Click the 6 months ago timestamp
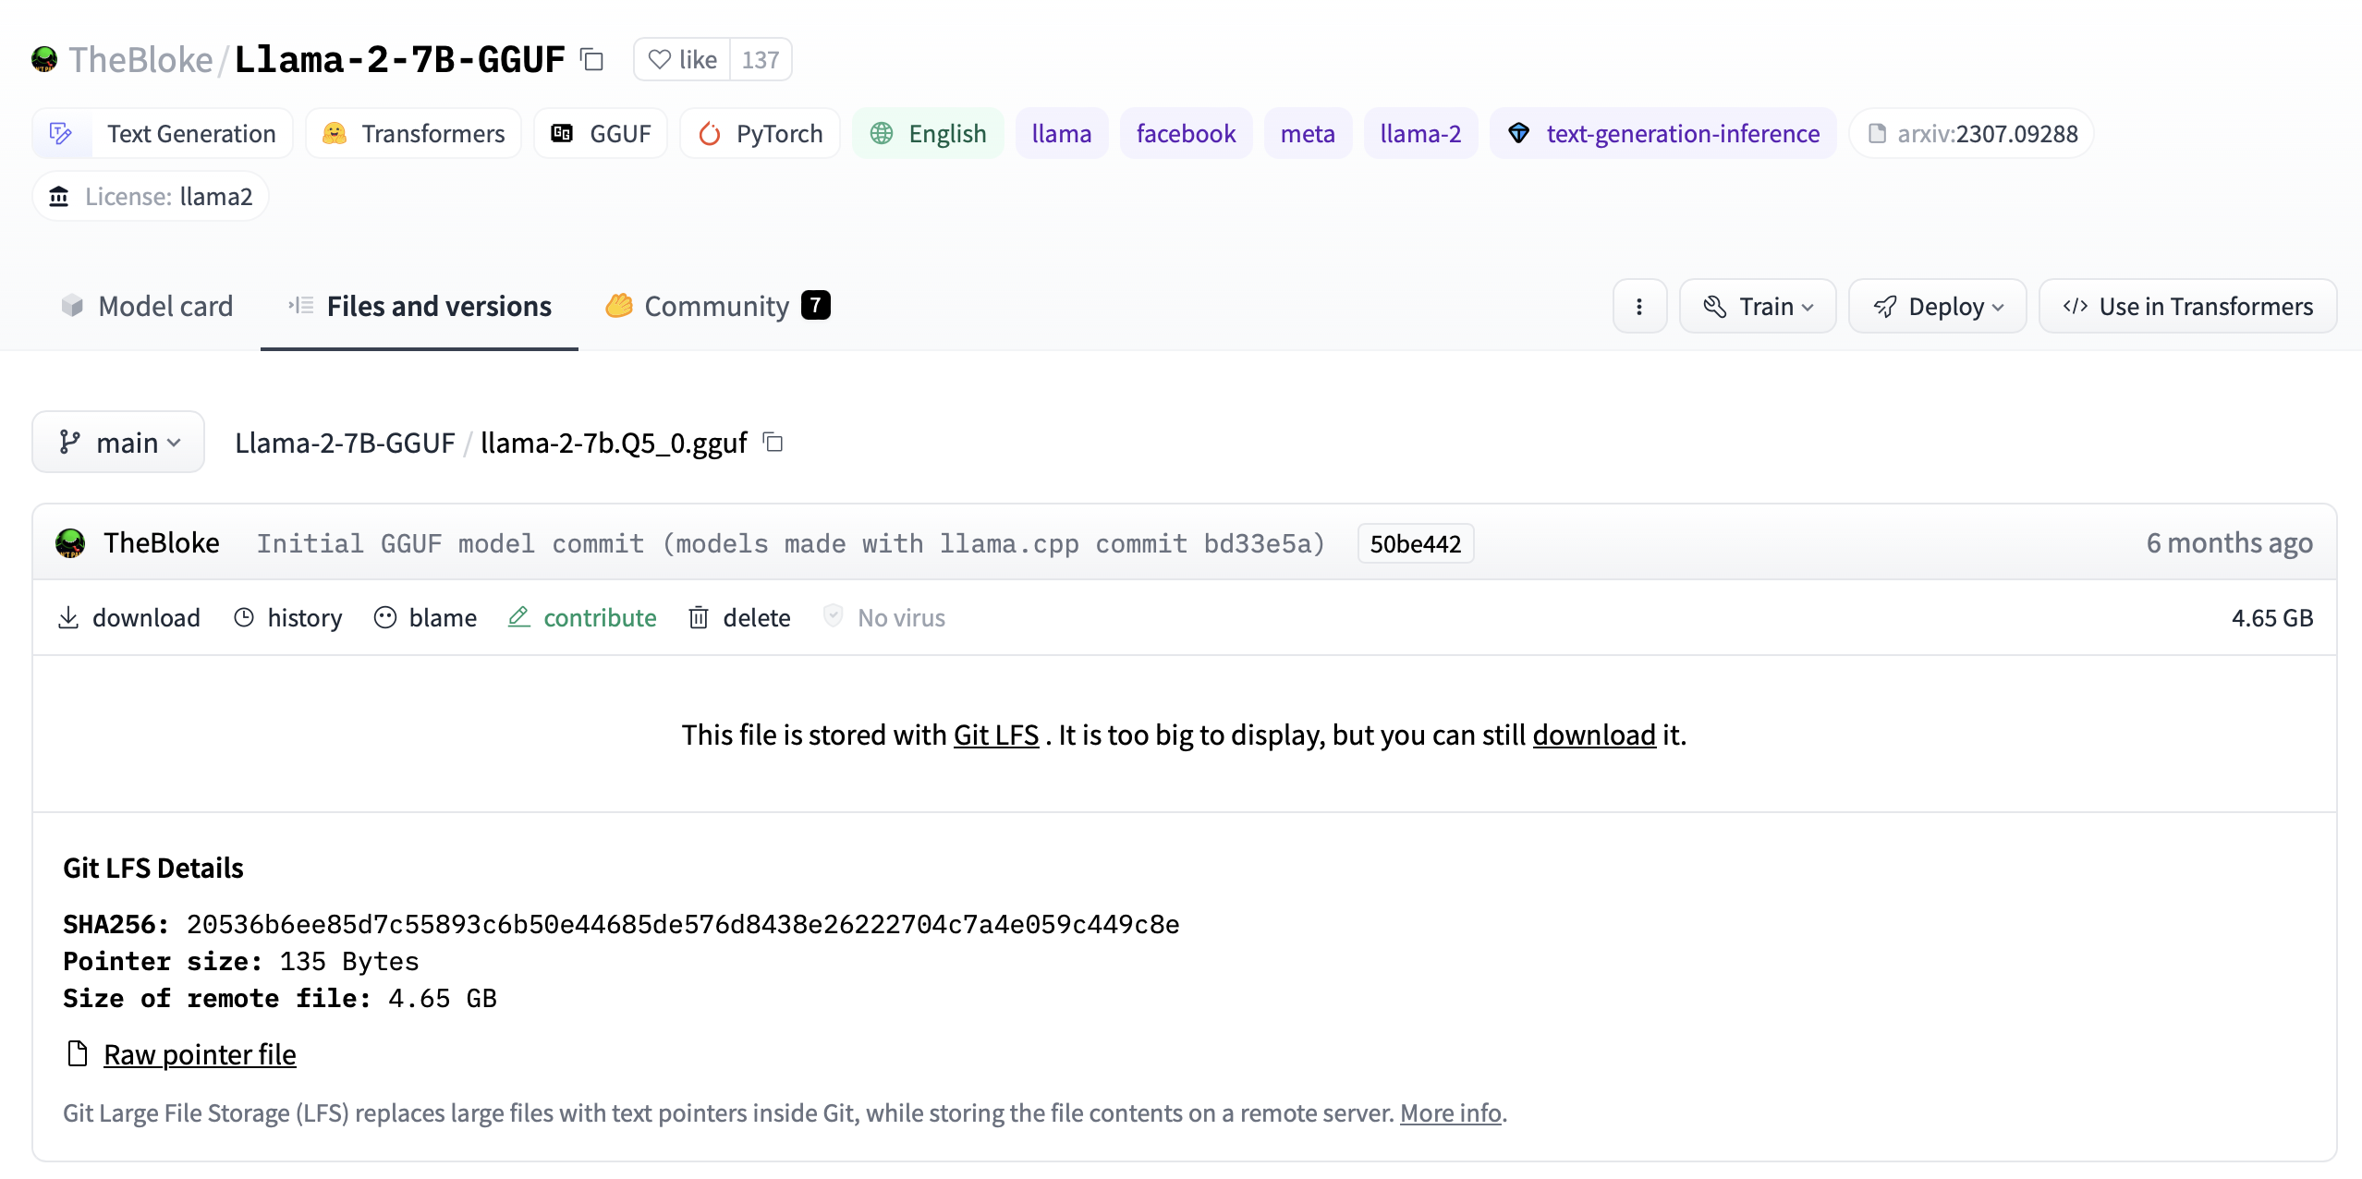2362x1179 pixels. tap(2229, 543)
